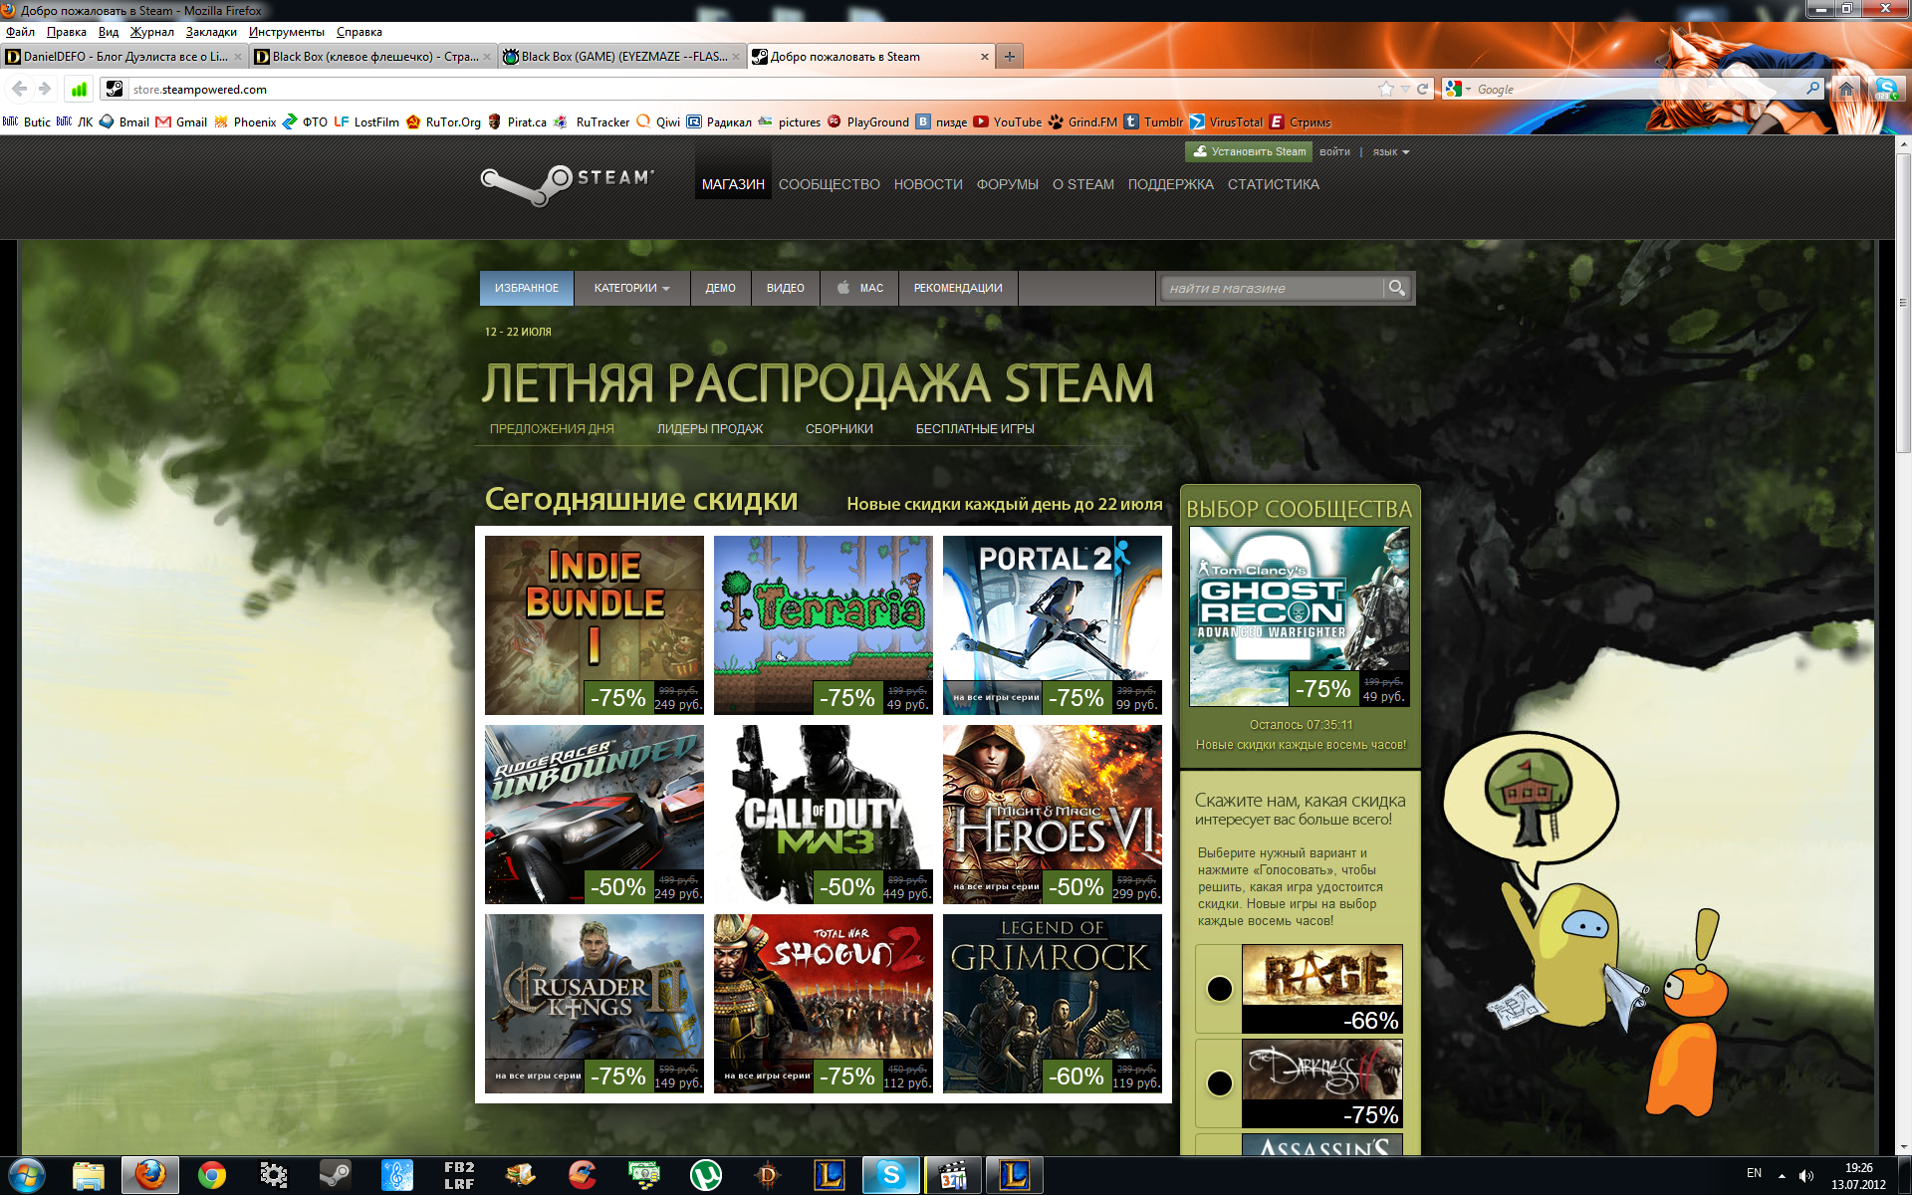Click the browser back arrow
The width and height of the screenshot is (1912, 1195).
click(19, 89)
